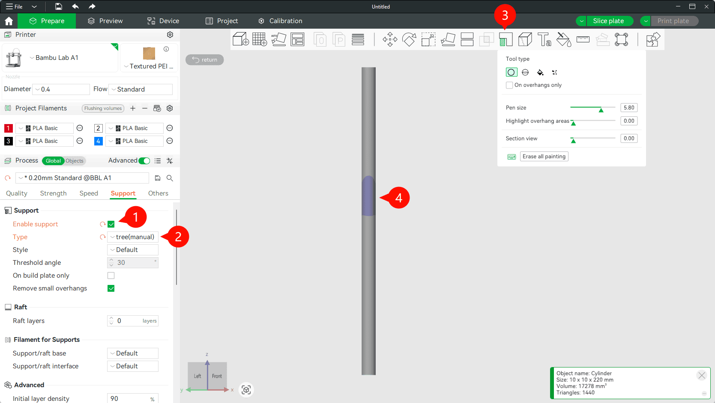Switch to the Strength tab

pyautogui.click(x=53, y=193)
